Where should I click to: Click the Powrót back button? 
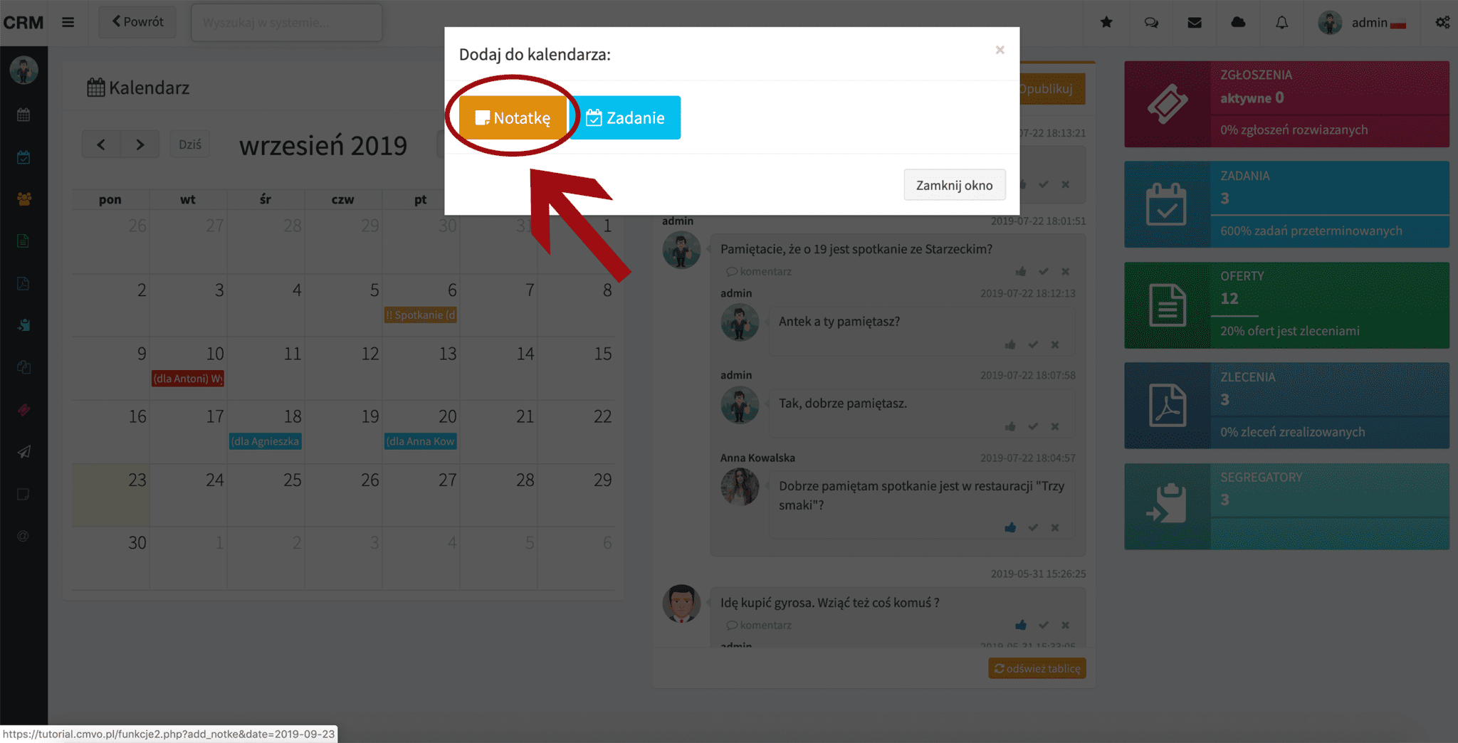(137, 22)
